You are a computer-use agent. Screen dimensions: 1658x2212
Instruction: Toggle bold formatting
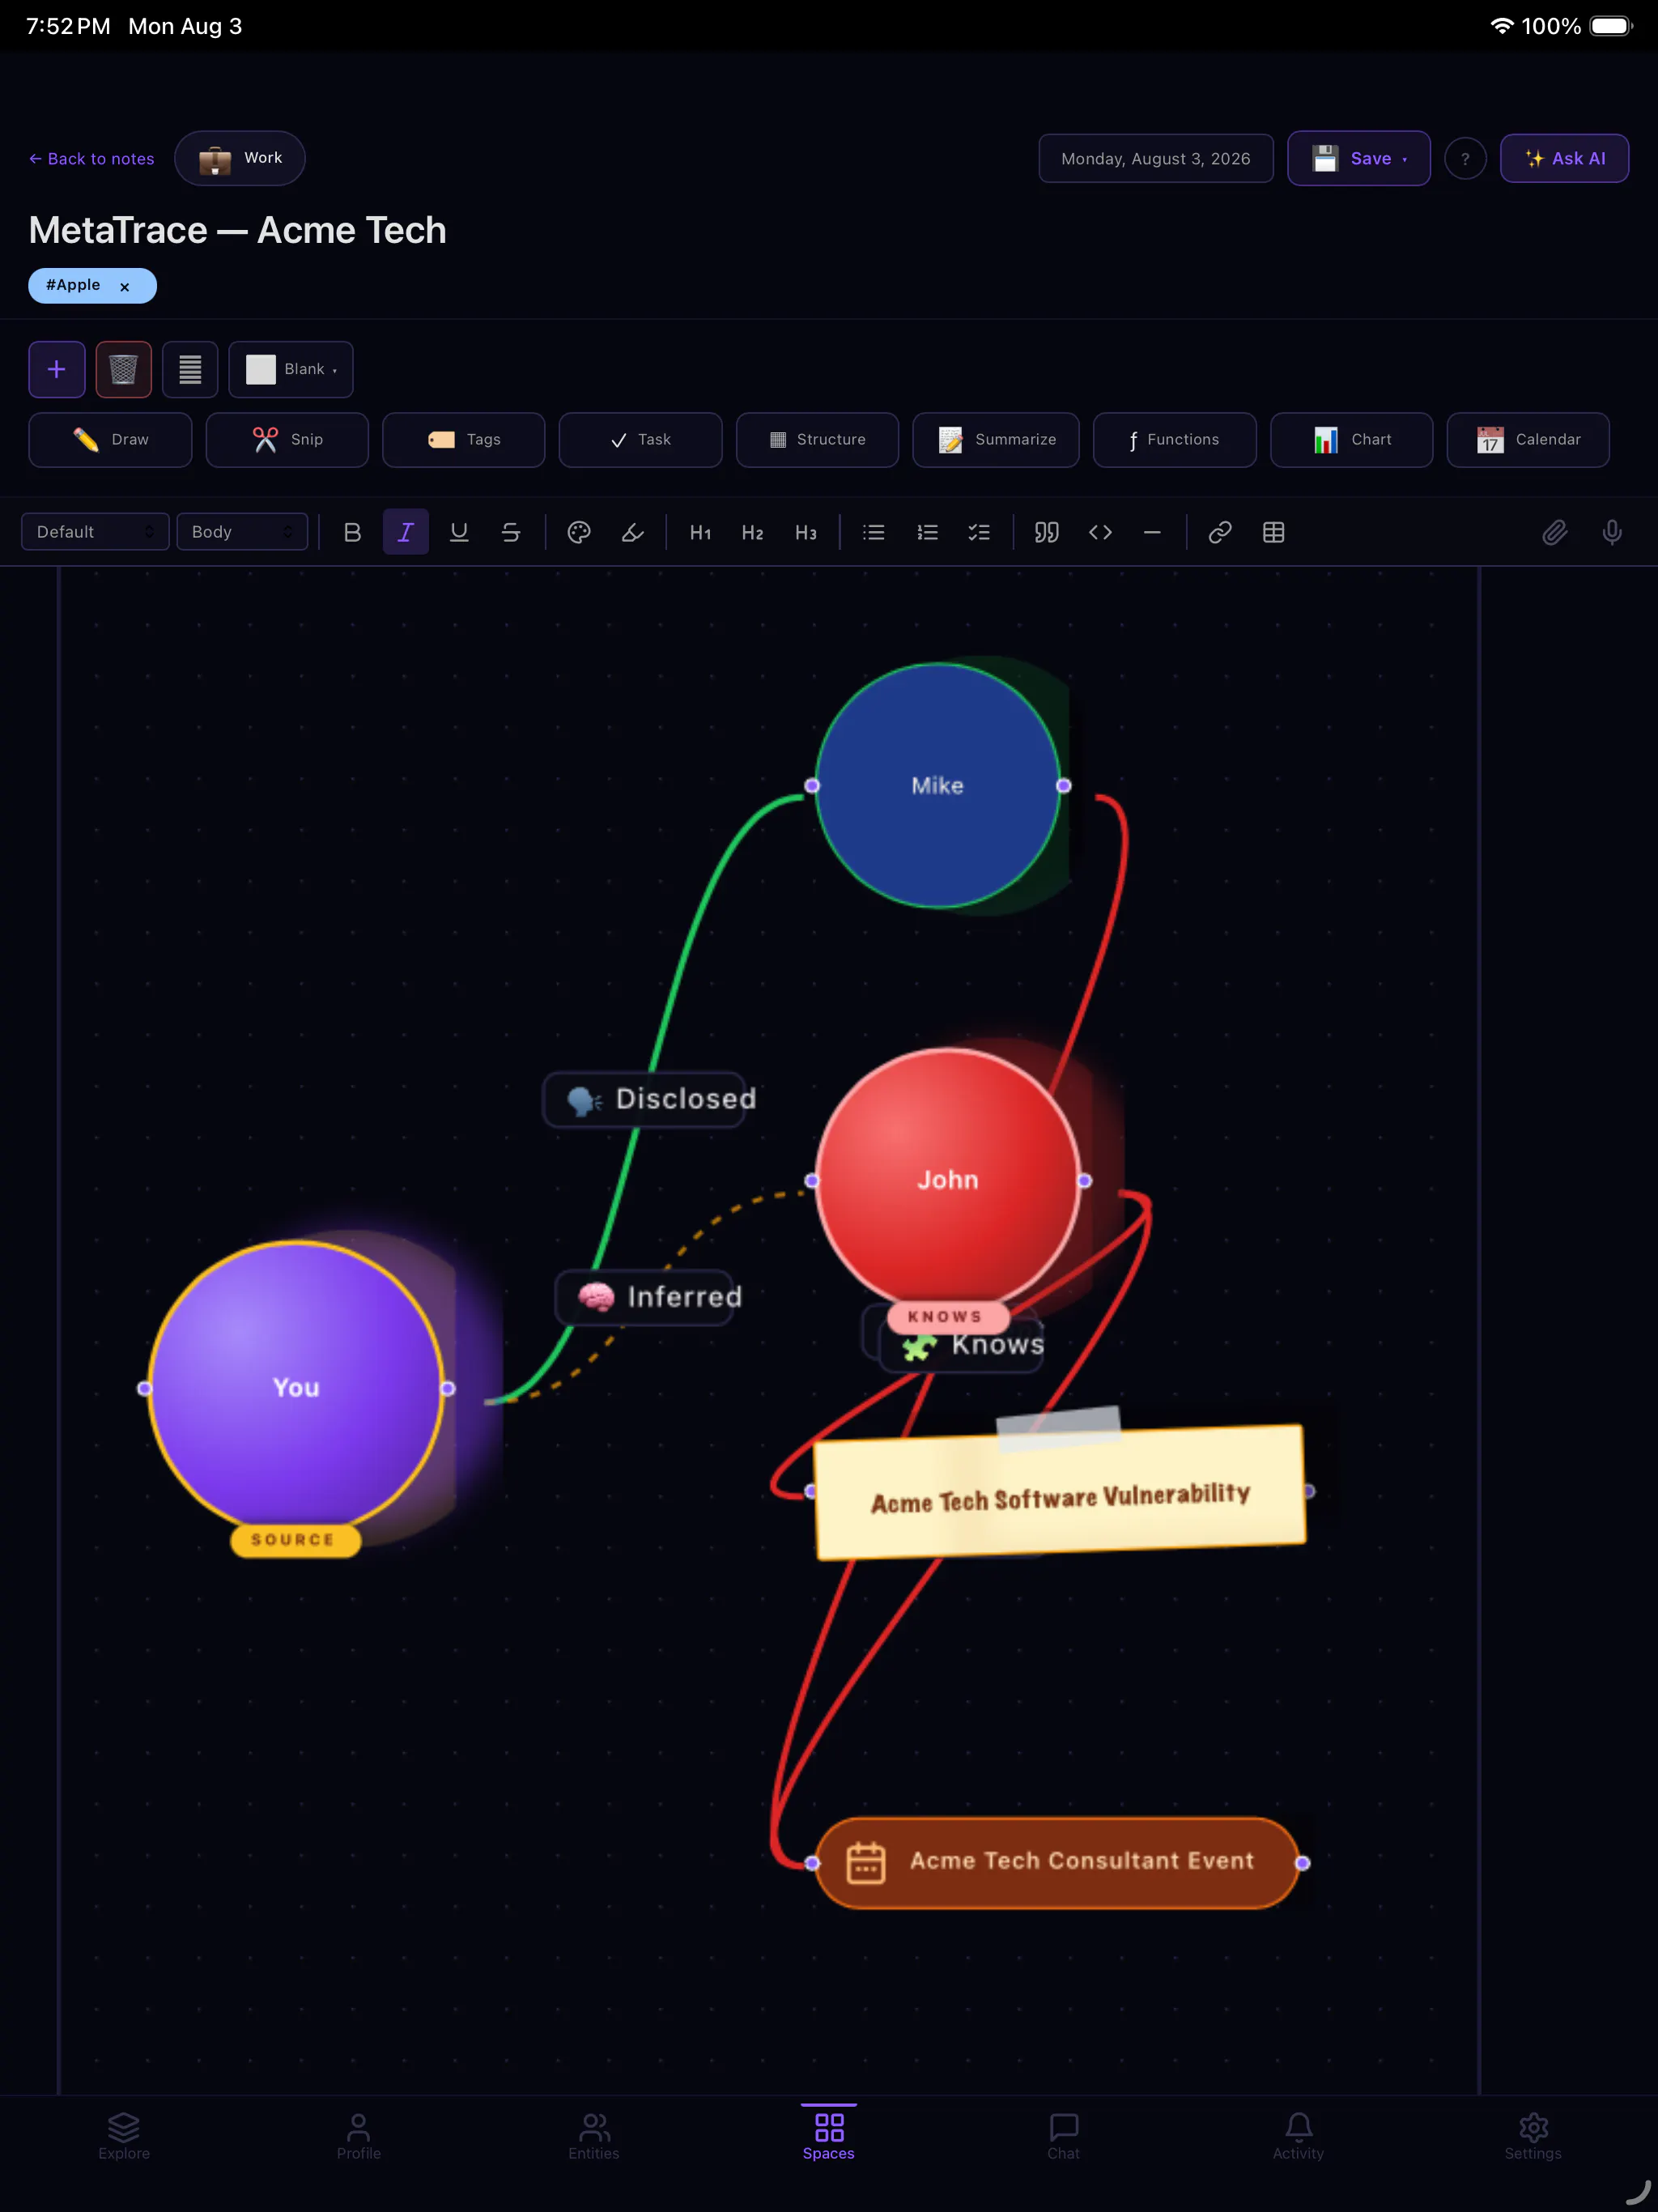[352, 532]
